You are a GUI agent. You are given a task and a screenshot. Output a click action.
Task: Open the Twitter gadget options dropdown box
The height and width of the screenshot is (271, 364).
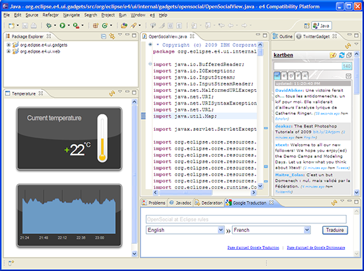pos(348,76)
